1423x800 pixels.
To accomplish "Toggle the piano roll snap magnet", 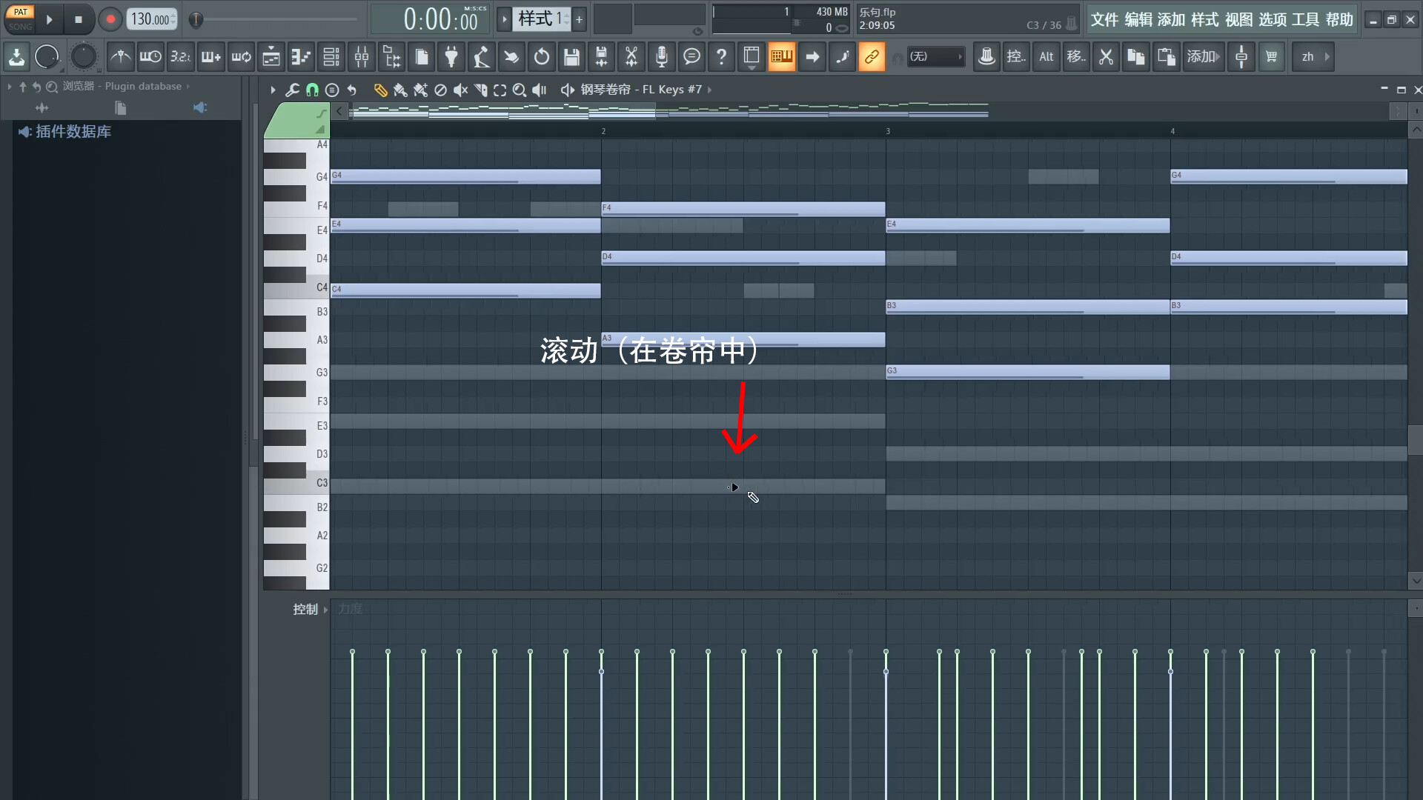I will click(312, 90).
